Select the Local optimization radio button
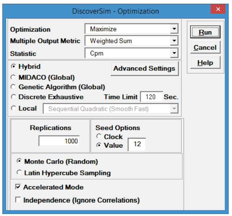The height and width of the screenshot is (216, 232). pos(13,108)
